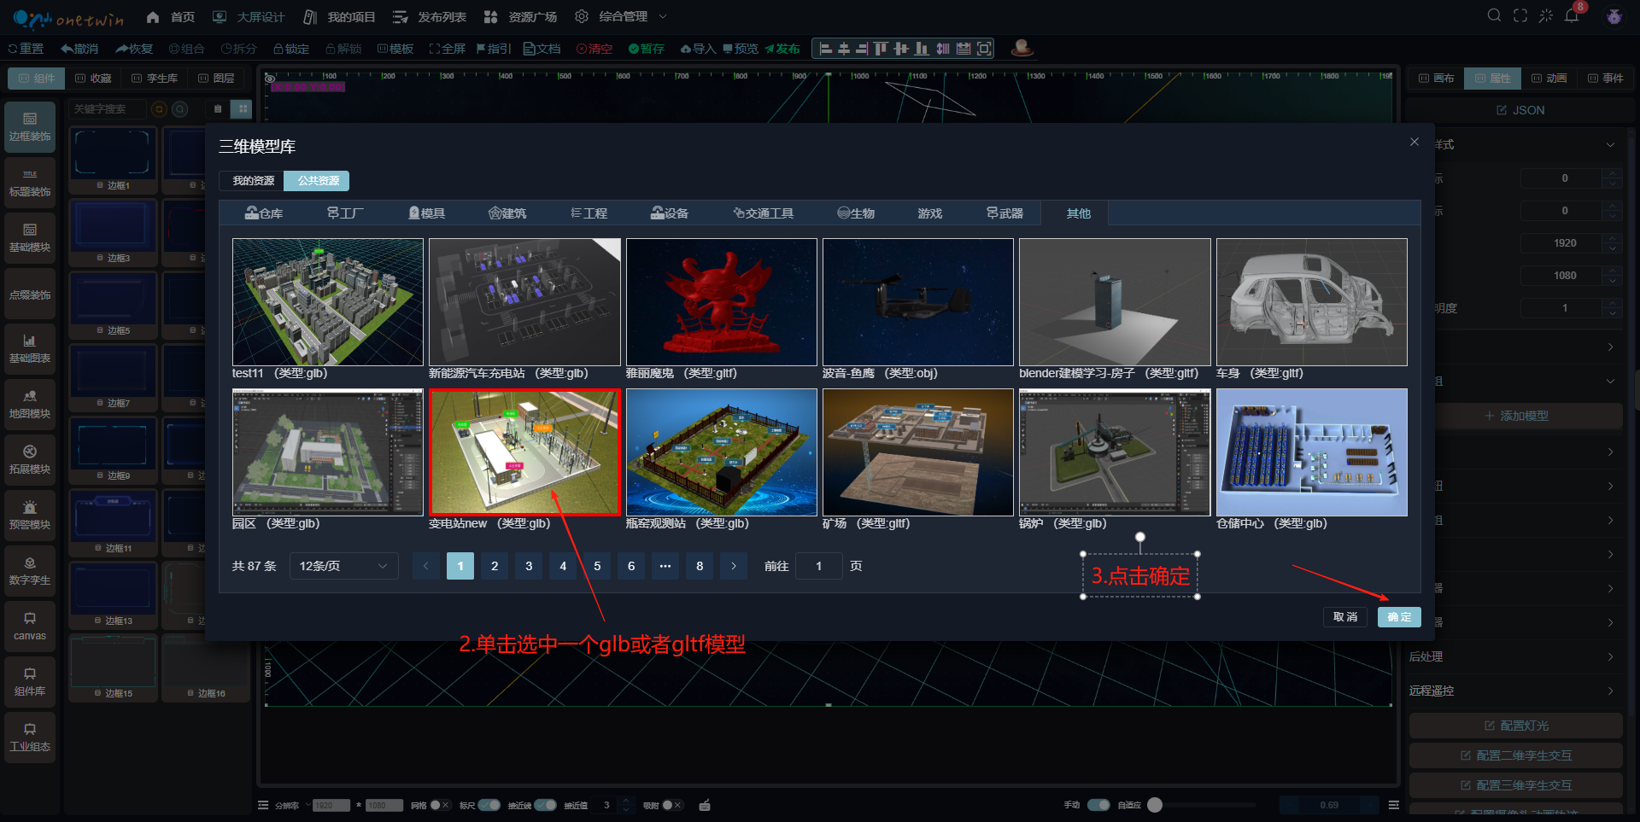Screen dimensions: 1640x822
Task: Open the 数字孪生 sidebar category
Action: point(30,570)
